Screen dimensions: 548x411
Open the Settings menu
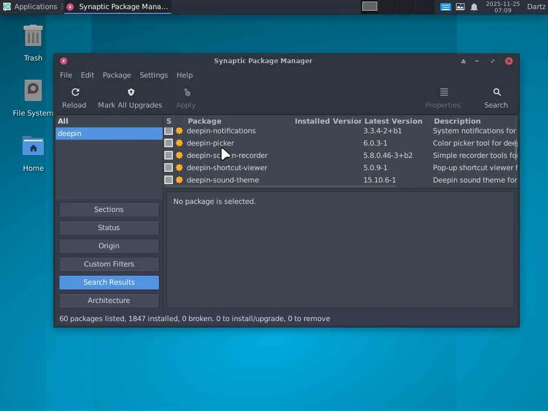point(154,75)
